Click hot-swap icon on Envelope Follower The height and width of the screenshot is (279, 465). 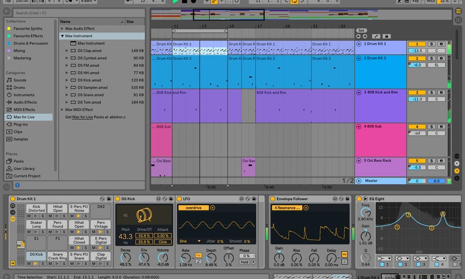click(341, 199)
